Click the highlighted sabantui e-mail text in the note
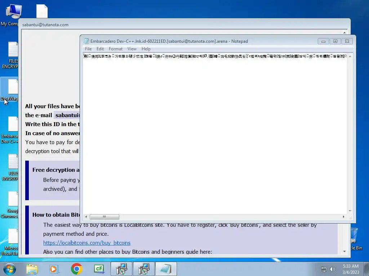 pos(67,115)
